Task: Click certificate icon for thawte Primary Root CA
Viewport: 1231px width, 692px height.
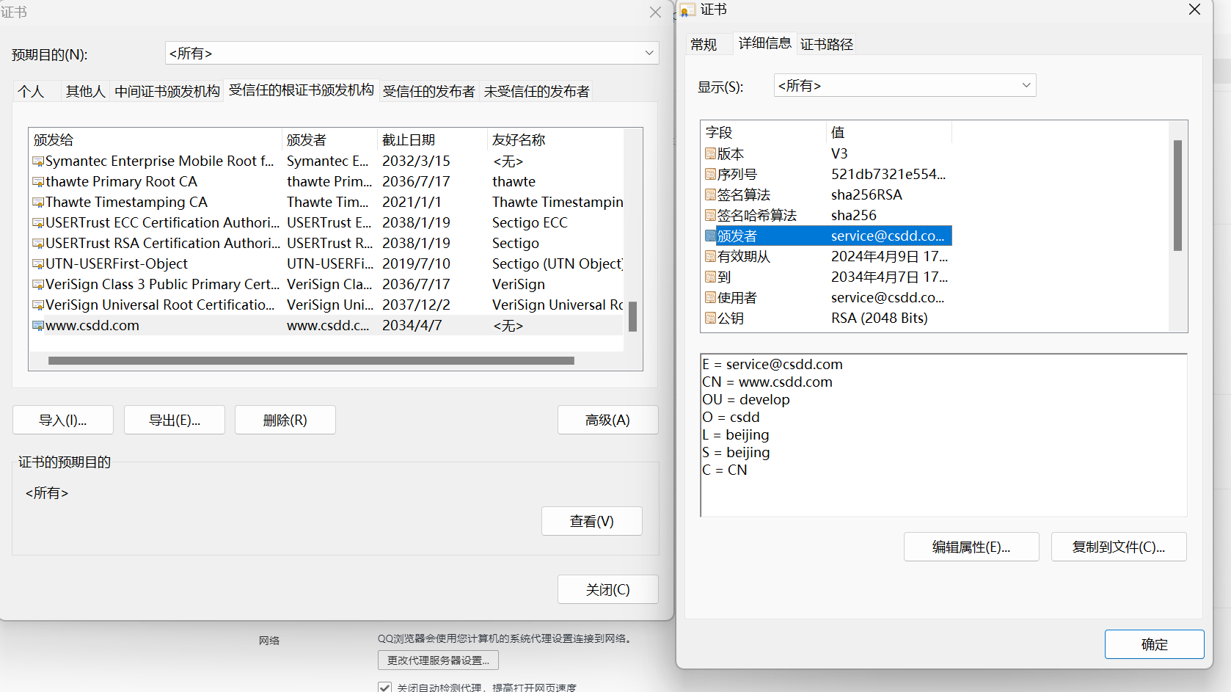Action: pyautogui.click(x=38, y=182)
